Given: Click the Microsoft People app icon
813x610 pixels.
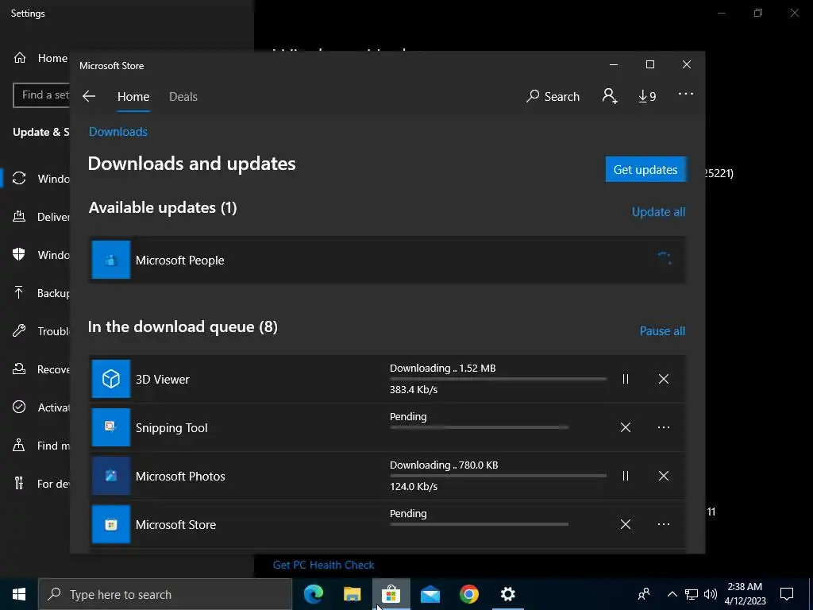Looking at the screenshot, I should (111, 260).
